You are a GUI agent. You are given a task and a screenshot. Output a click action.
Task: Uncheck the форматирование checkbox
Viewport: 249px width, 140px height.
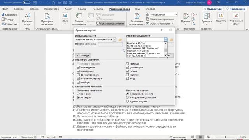[x=78, y=75]
